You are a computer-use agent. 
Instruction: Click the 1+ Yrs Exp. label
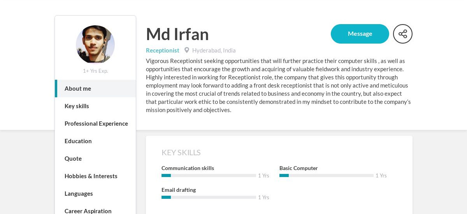tap(95, 71)
